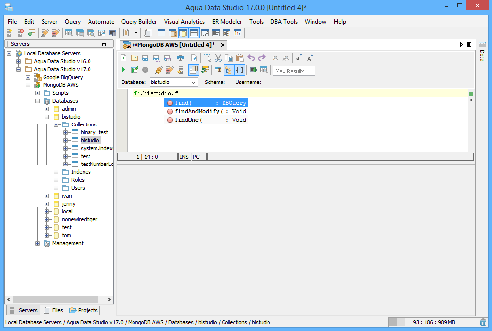This screenshot has width=492, height=331.
Task: Click the open file folder icon in editor
Action: [134, 58]
